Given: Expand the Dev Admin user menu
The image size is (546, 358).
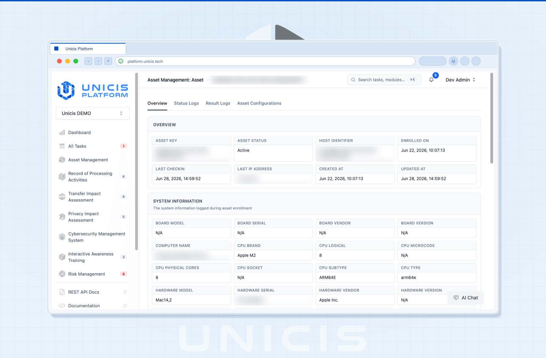Looking at the screenshot, I should [x=460, y=80].
